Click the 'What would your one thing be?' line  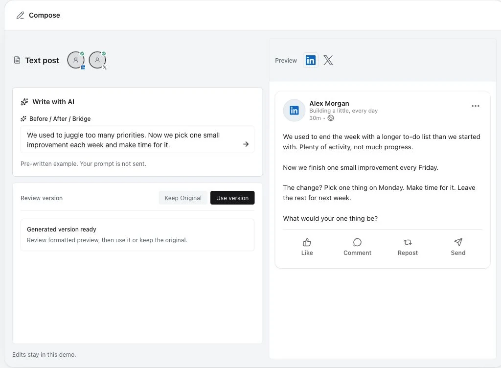[x=330, y=218]
